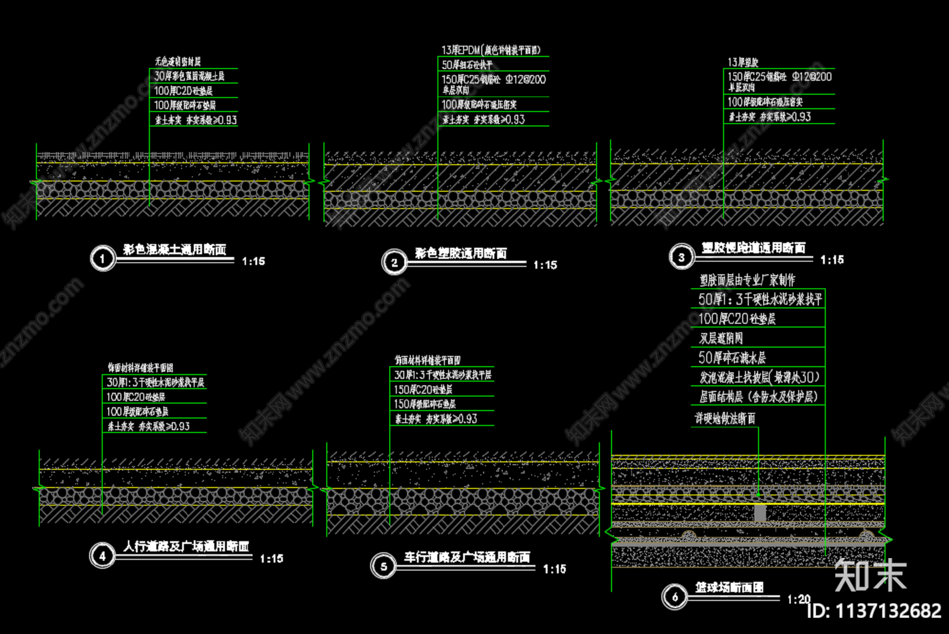Click the numbered circle 6 detail marker
The image size is (949, 634).
tap(675, 597)
